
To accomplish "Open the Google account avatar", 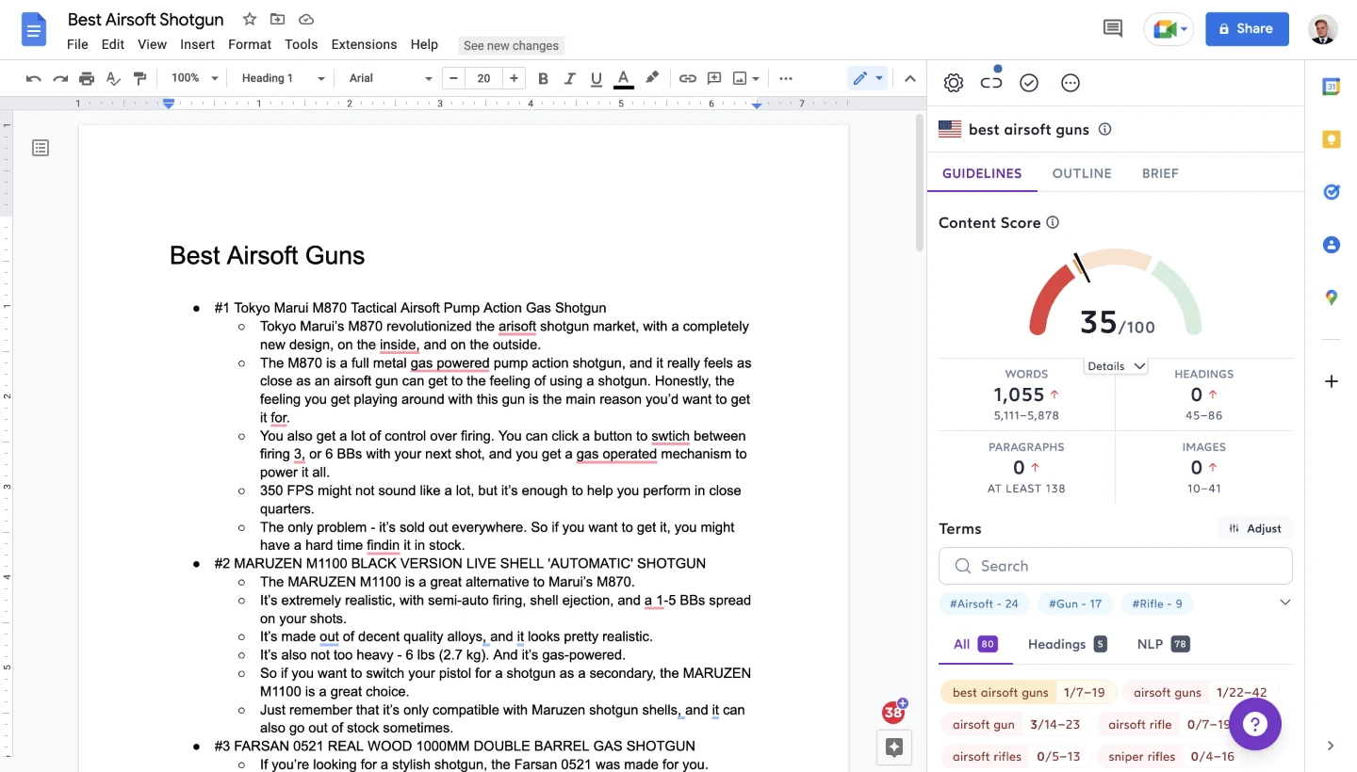I will [x=1323, y=29].
